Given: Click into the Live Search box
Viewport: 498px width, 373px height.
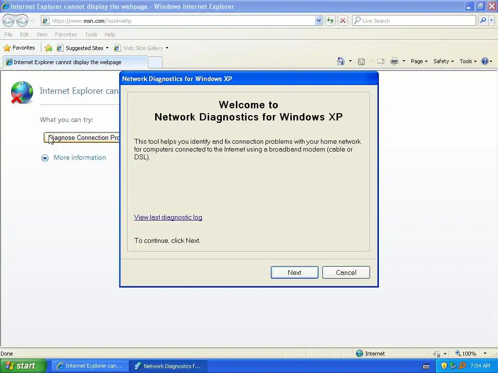Looking at the screenshot, I should (414, 20).
